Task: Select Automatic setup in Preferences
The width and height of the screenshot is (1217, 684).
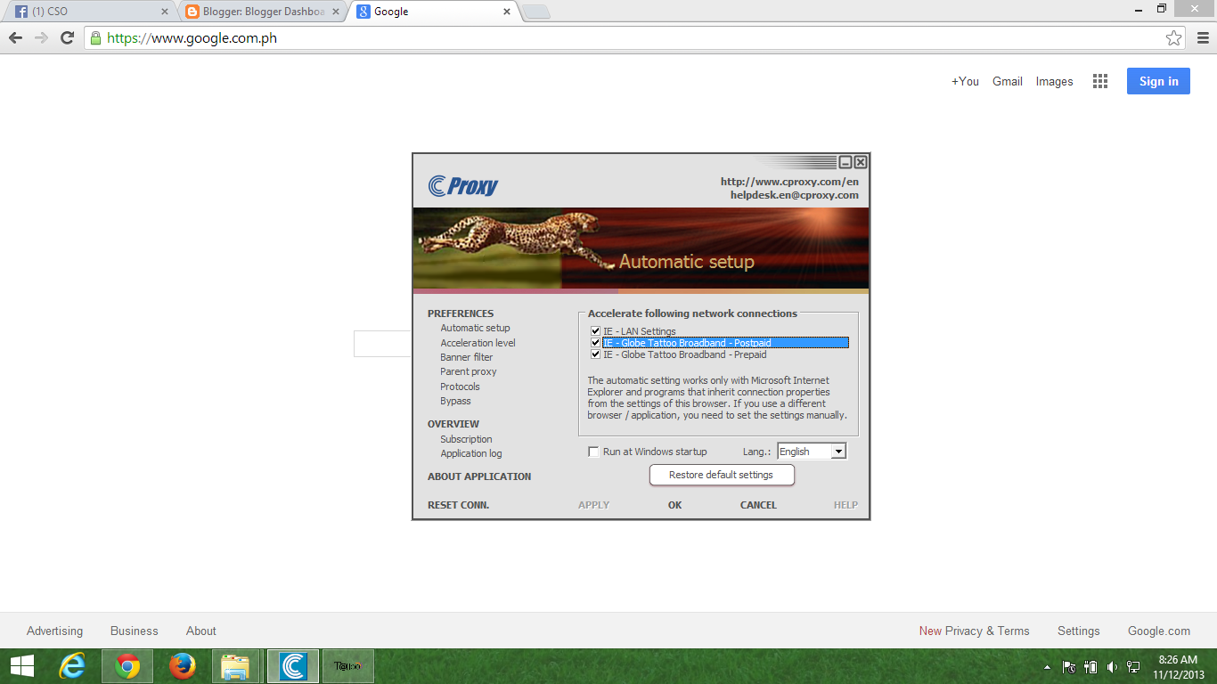Action: 475,328
